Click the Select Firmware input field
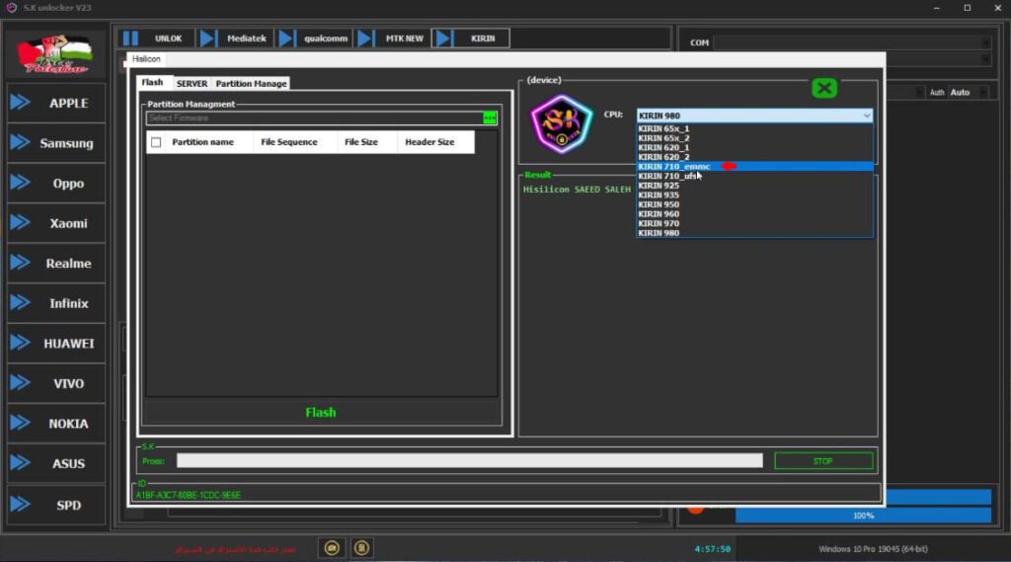The image size is (1011, 562). [315, 119]
